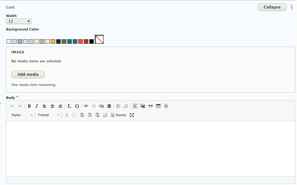Click the button-with-cursor link icon

(101, 106)
